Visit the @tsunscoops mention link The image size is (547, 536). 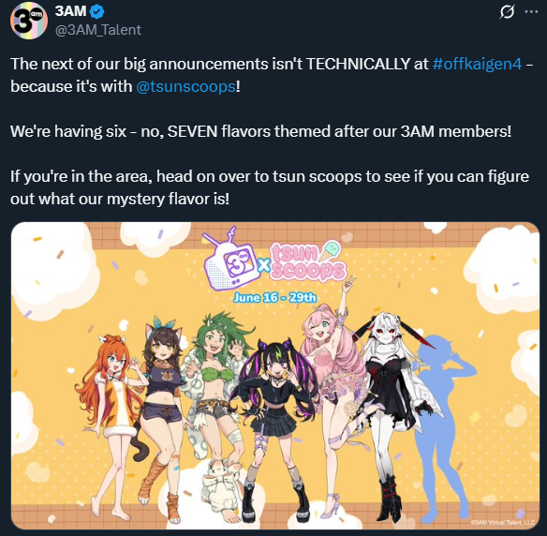coord(186,86)
